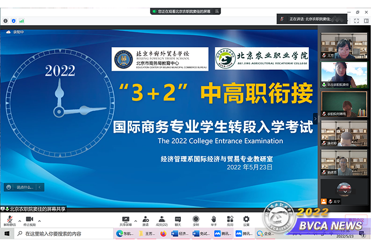Open Share Screen (共享屏幕) in toolbar
The image size is (371, 247).
point(125,219)
